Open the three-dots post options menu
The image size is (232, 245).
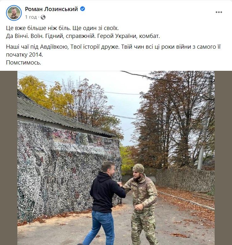coord(219,12)
